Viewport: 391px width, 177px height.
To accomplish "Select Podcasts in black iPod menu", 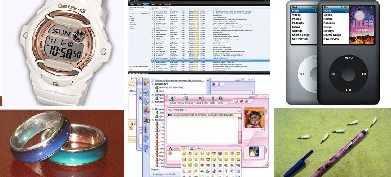I will click(329, 23).
